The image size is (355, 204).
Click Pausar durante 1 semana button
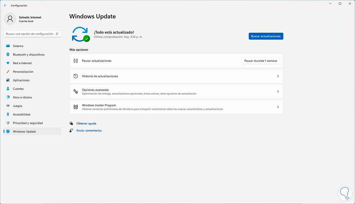[261, 61]
